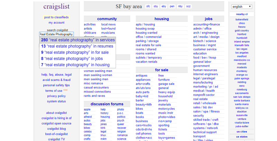Open office / commercial listings

coord(149,37)
